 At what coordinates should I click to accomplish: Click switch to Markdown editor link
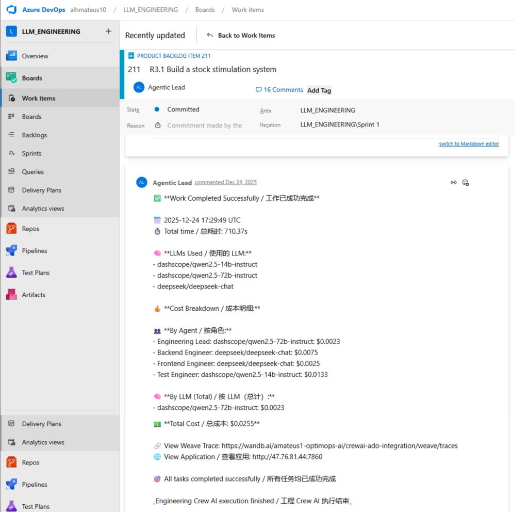click(x=469, y=143)
